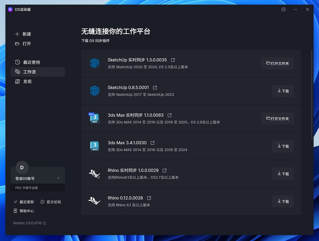Click the 3ds Max Beta plugin logo
This screenshot has height=241, width=319.
[x=94, y=118]
